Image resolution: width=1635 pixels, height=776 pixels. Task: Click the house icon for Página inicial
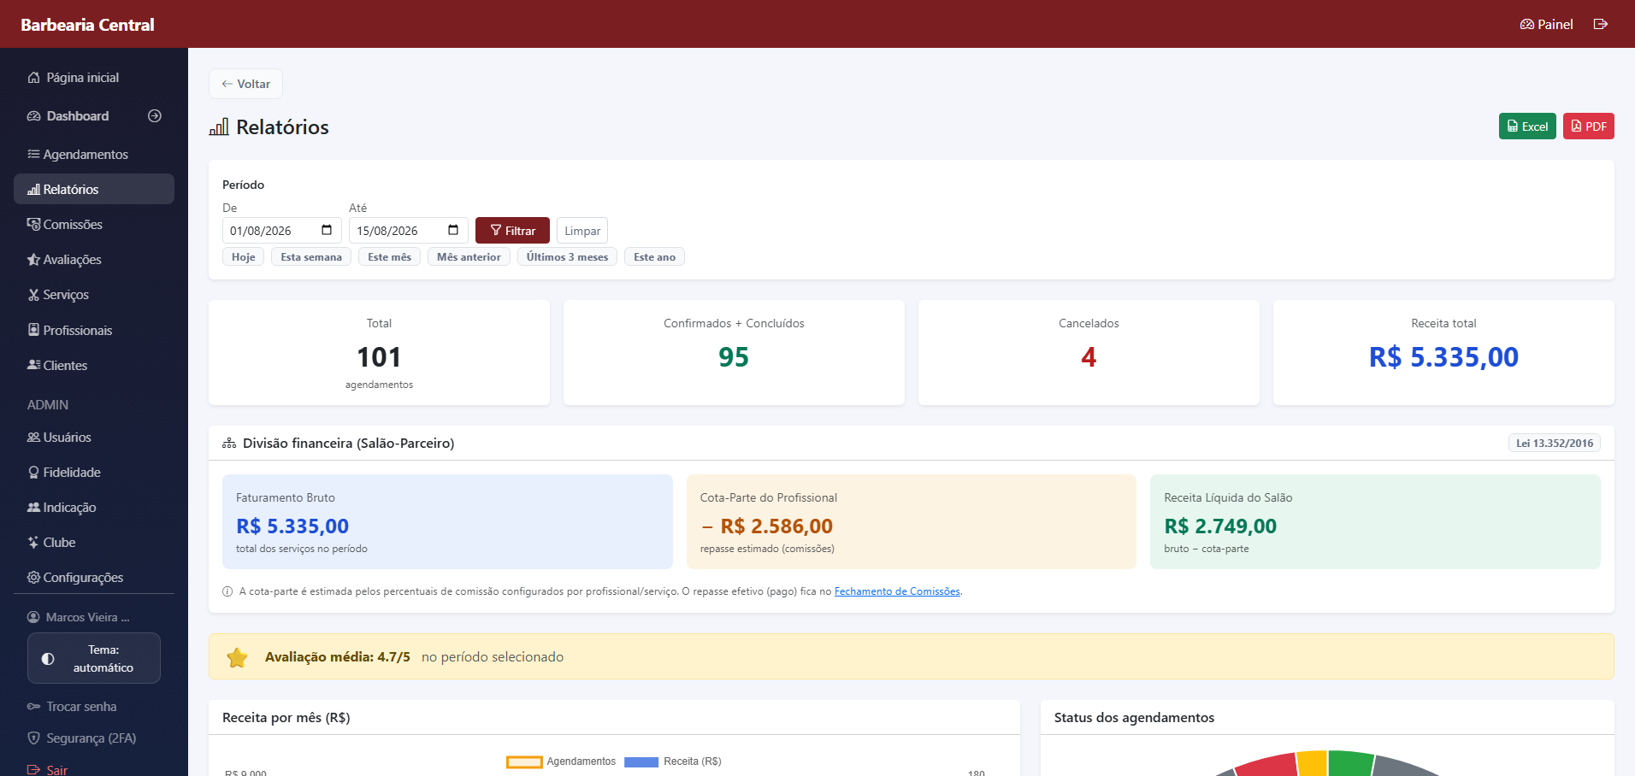pos(34,78)
